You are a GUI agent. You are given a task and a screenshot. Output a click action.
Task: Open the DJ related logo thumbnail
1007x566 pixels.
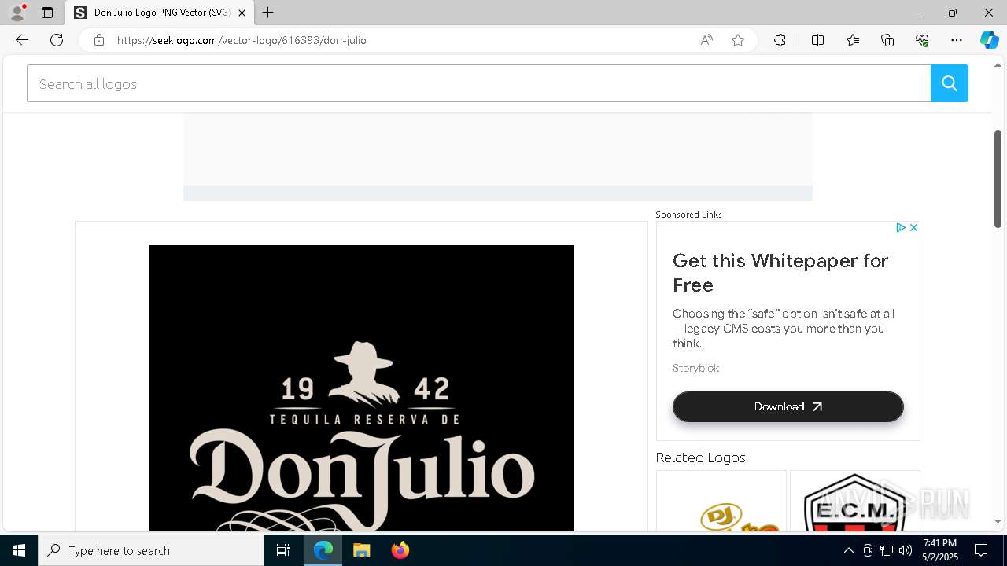[x=721, y=502]
